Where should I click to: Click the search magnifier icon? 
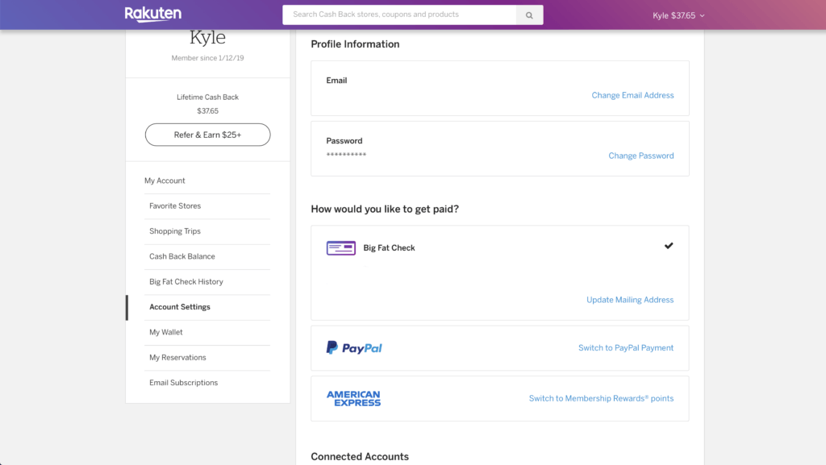[x=529, y=15]
